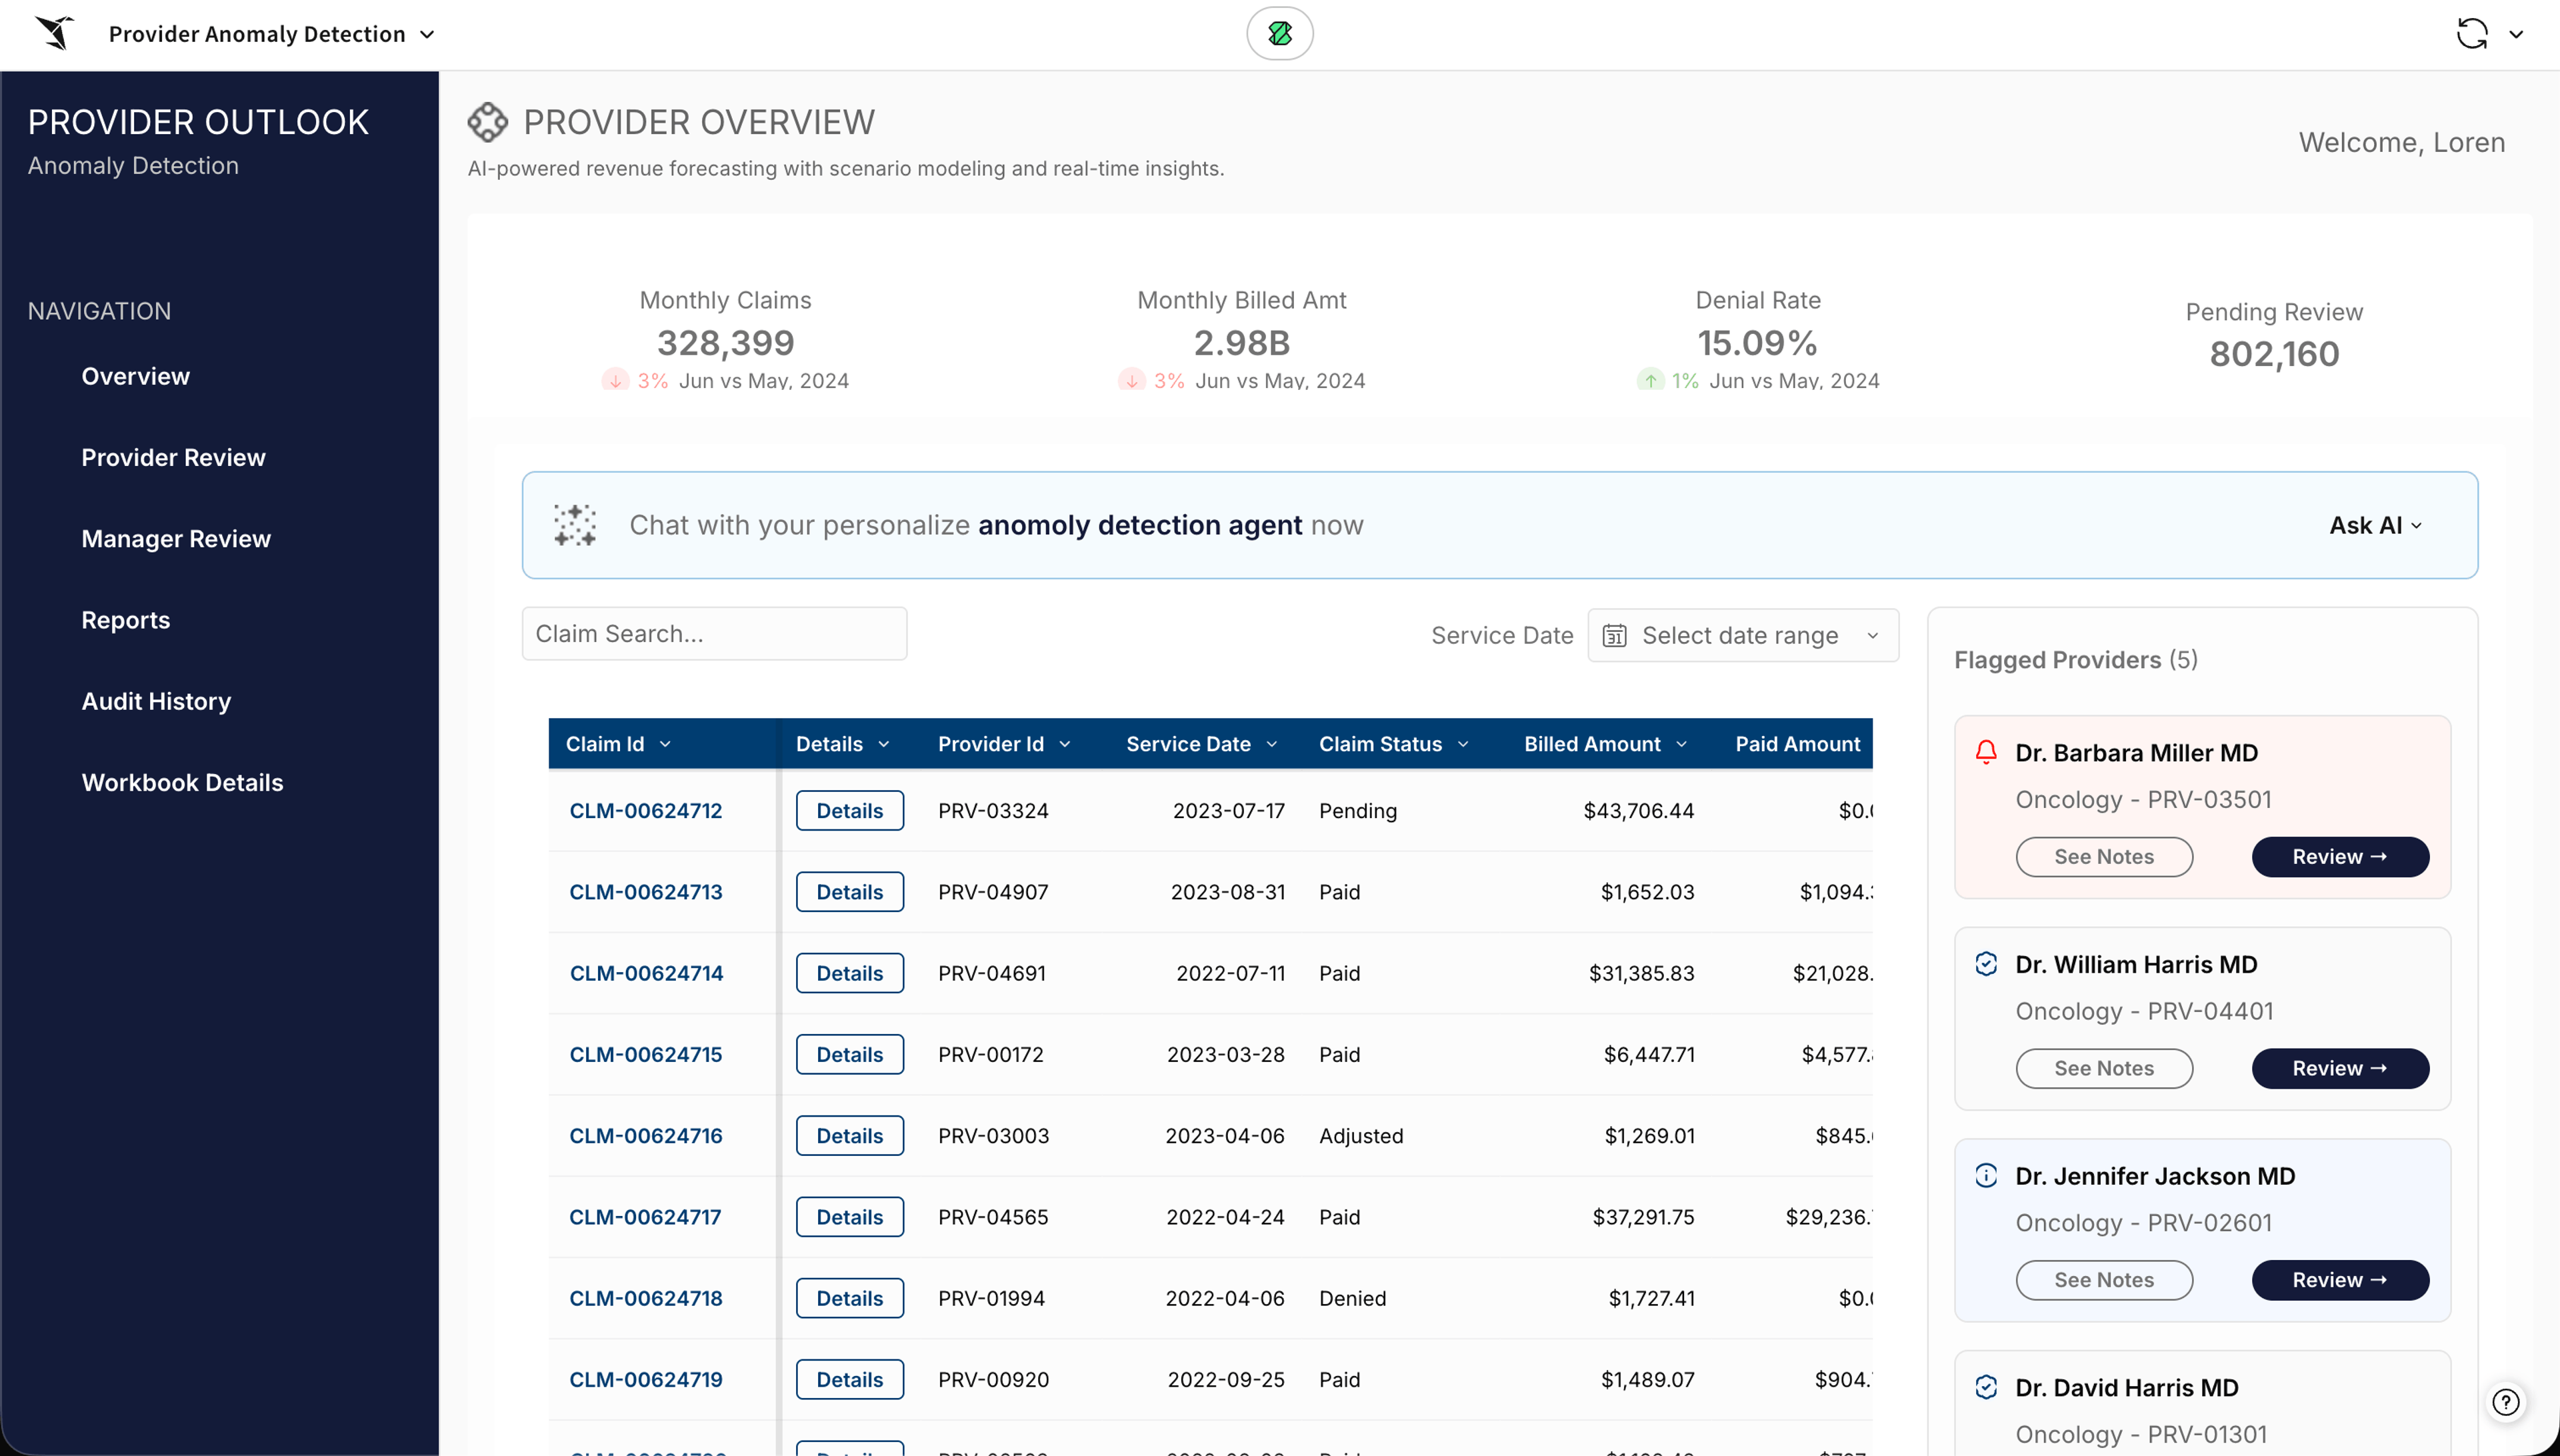Image resolution: width=2560 pixels, height=1456 pixels.
Task: Click the Paid Amount column header
Action: (1797, 744)
